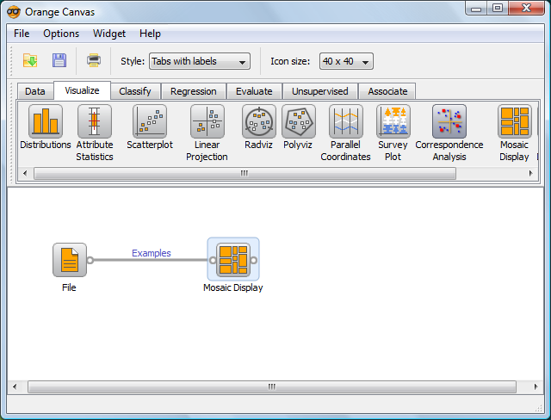Switch to the Evaluate tab
Image resolution: width=551 pixels, height=420 pixels.
pos(254,91)
